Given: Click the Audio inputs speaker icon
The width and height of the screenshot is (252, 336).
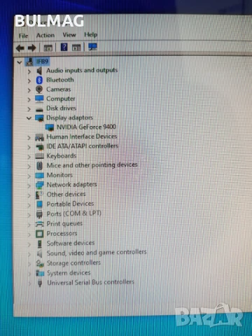Looking at the screenshot, I should pos(39,71).
